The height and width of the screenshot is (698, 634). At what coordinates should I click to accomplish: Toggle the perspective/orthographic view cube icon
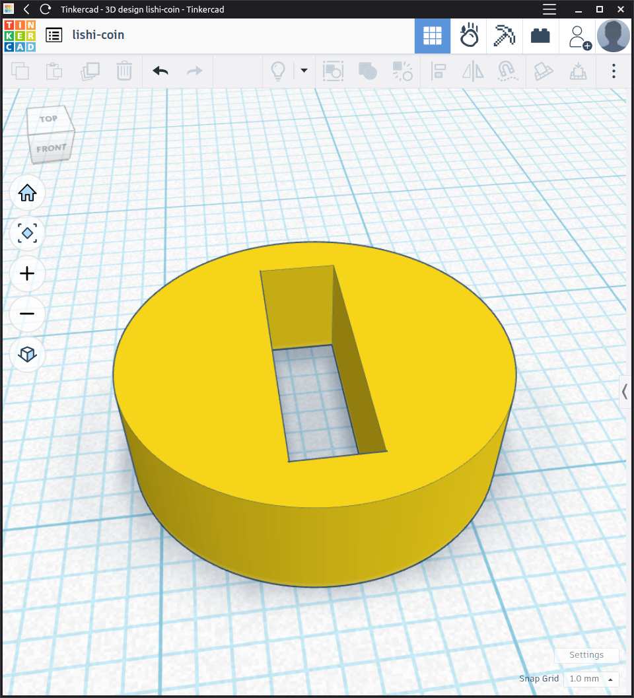click(27, 354)
